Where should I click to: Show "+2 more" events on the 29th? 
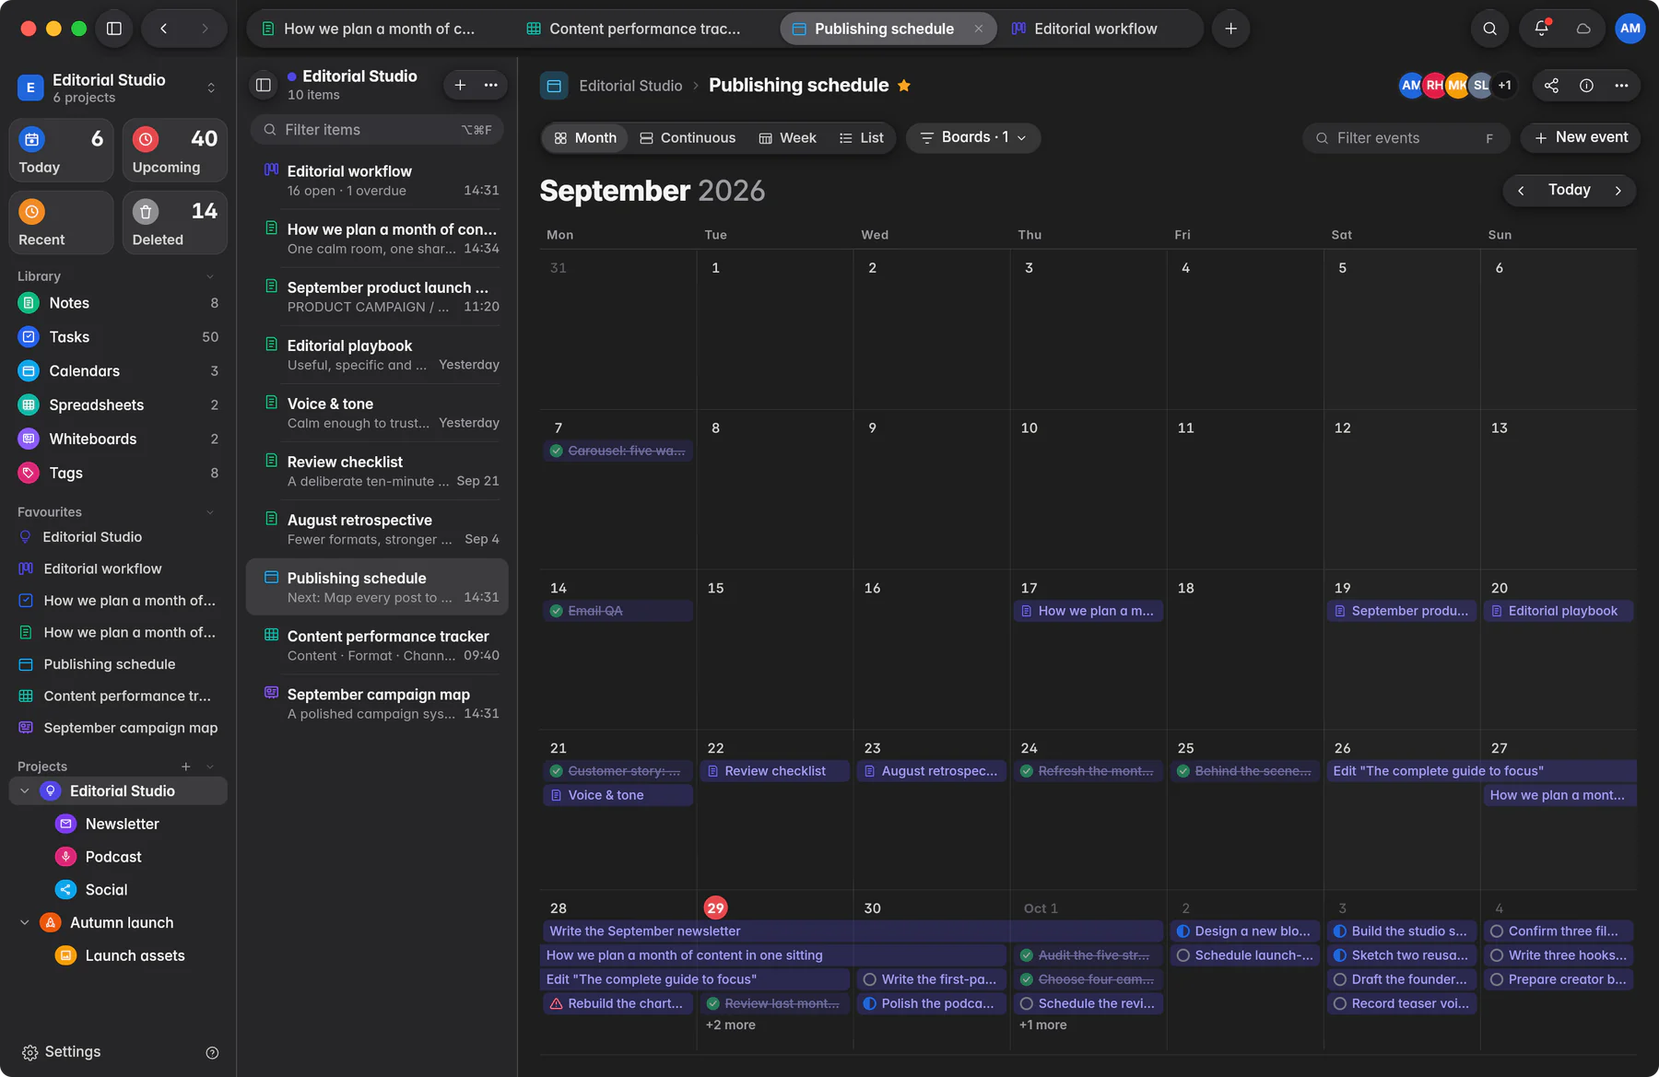click(730, 1025)
